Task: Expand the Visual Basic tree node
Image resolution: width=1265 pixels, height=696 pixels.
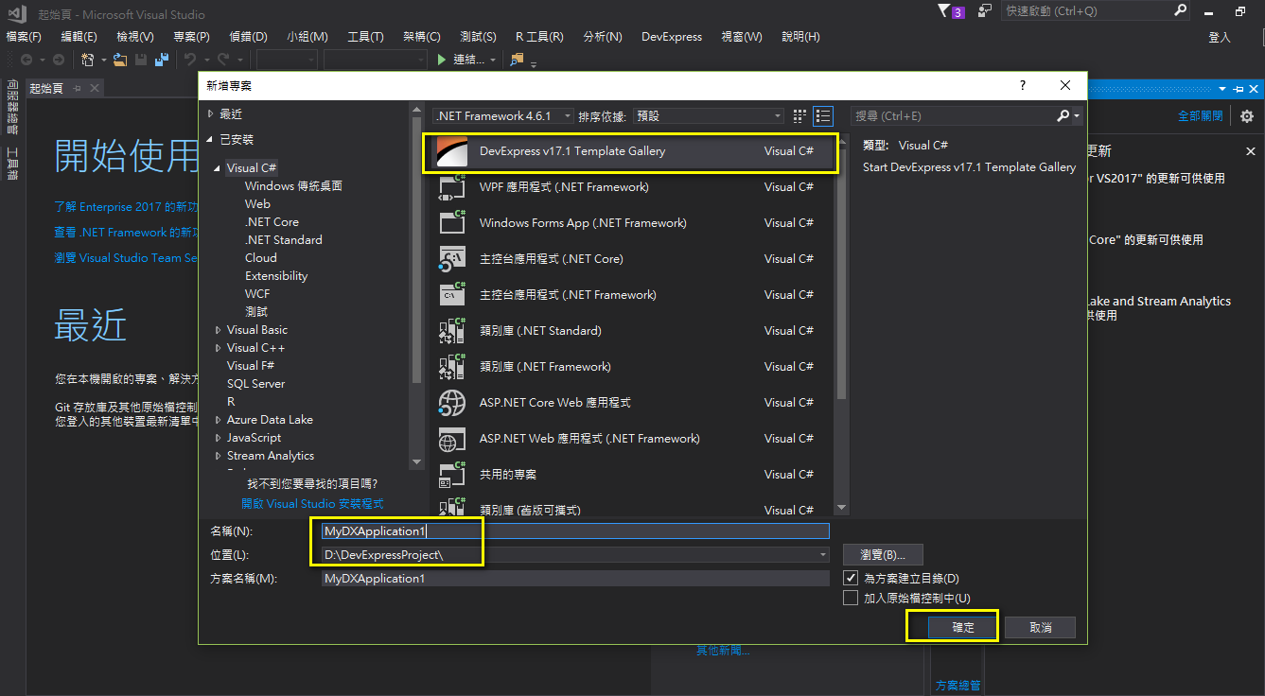Action: point(219,330)
